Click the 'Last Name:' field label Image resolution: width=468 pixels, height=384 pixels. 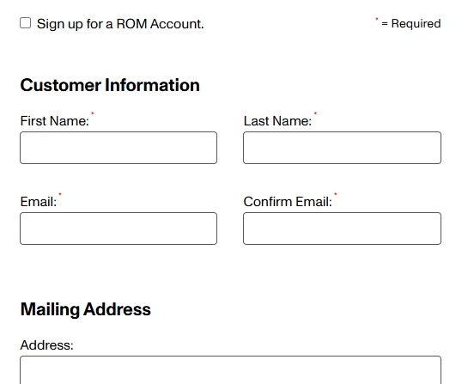(x=277, y=121)
